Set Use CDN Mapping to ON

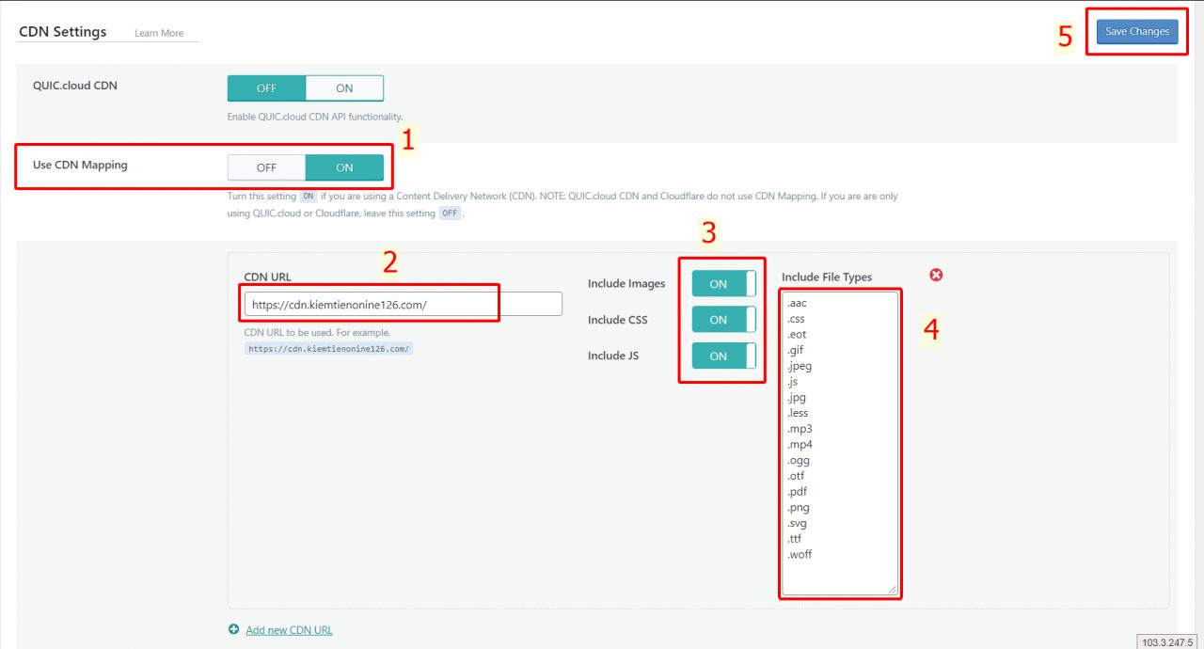[x=344, y=167]
